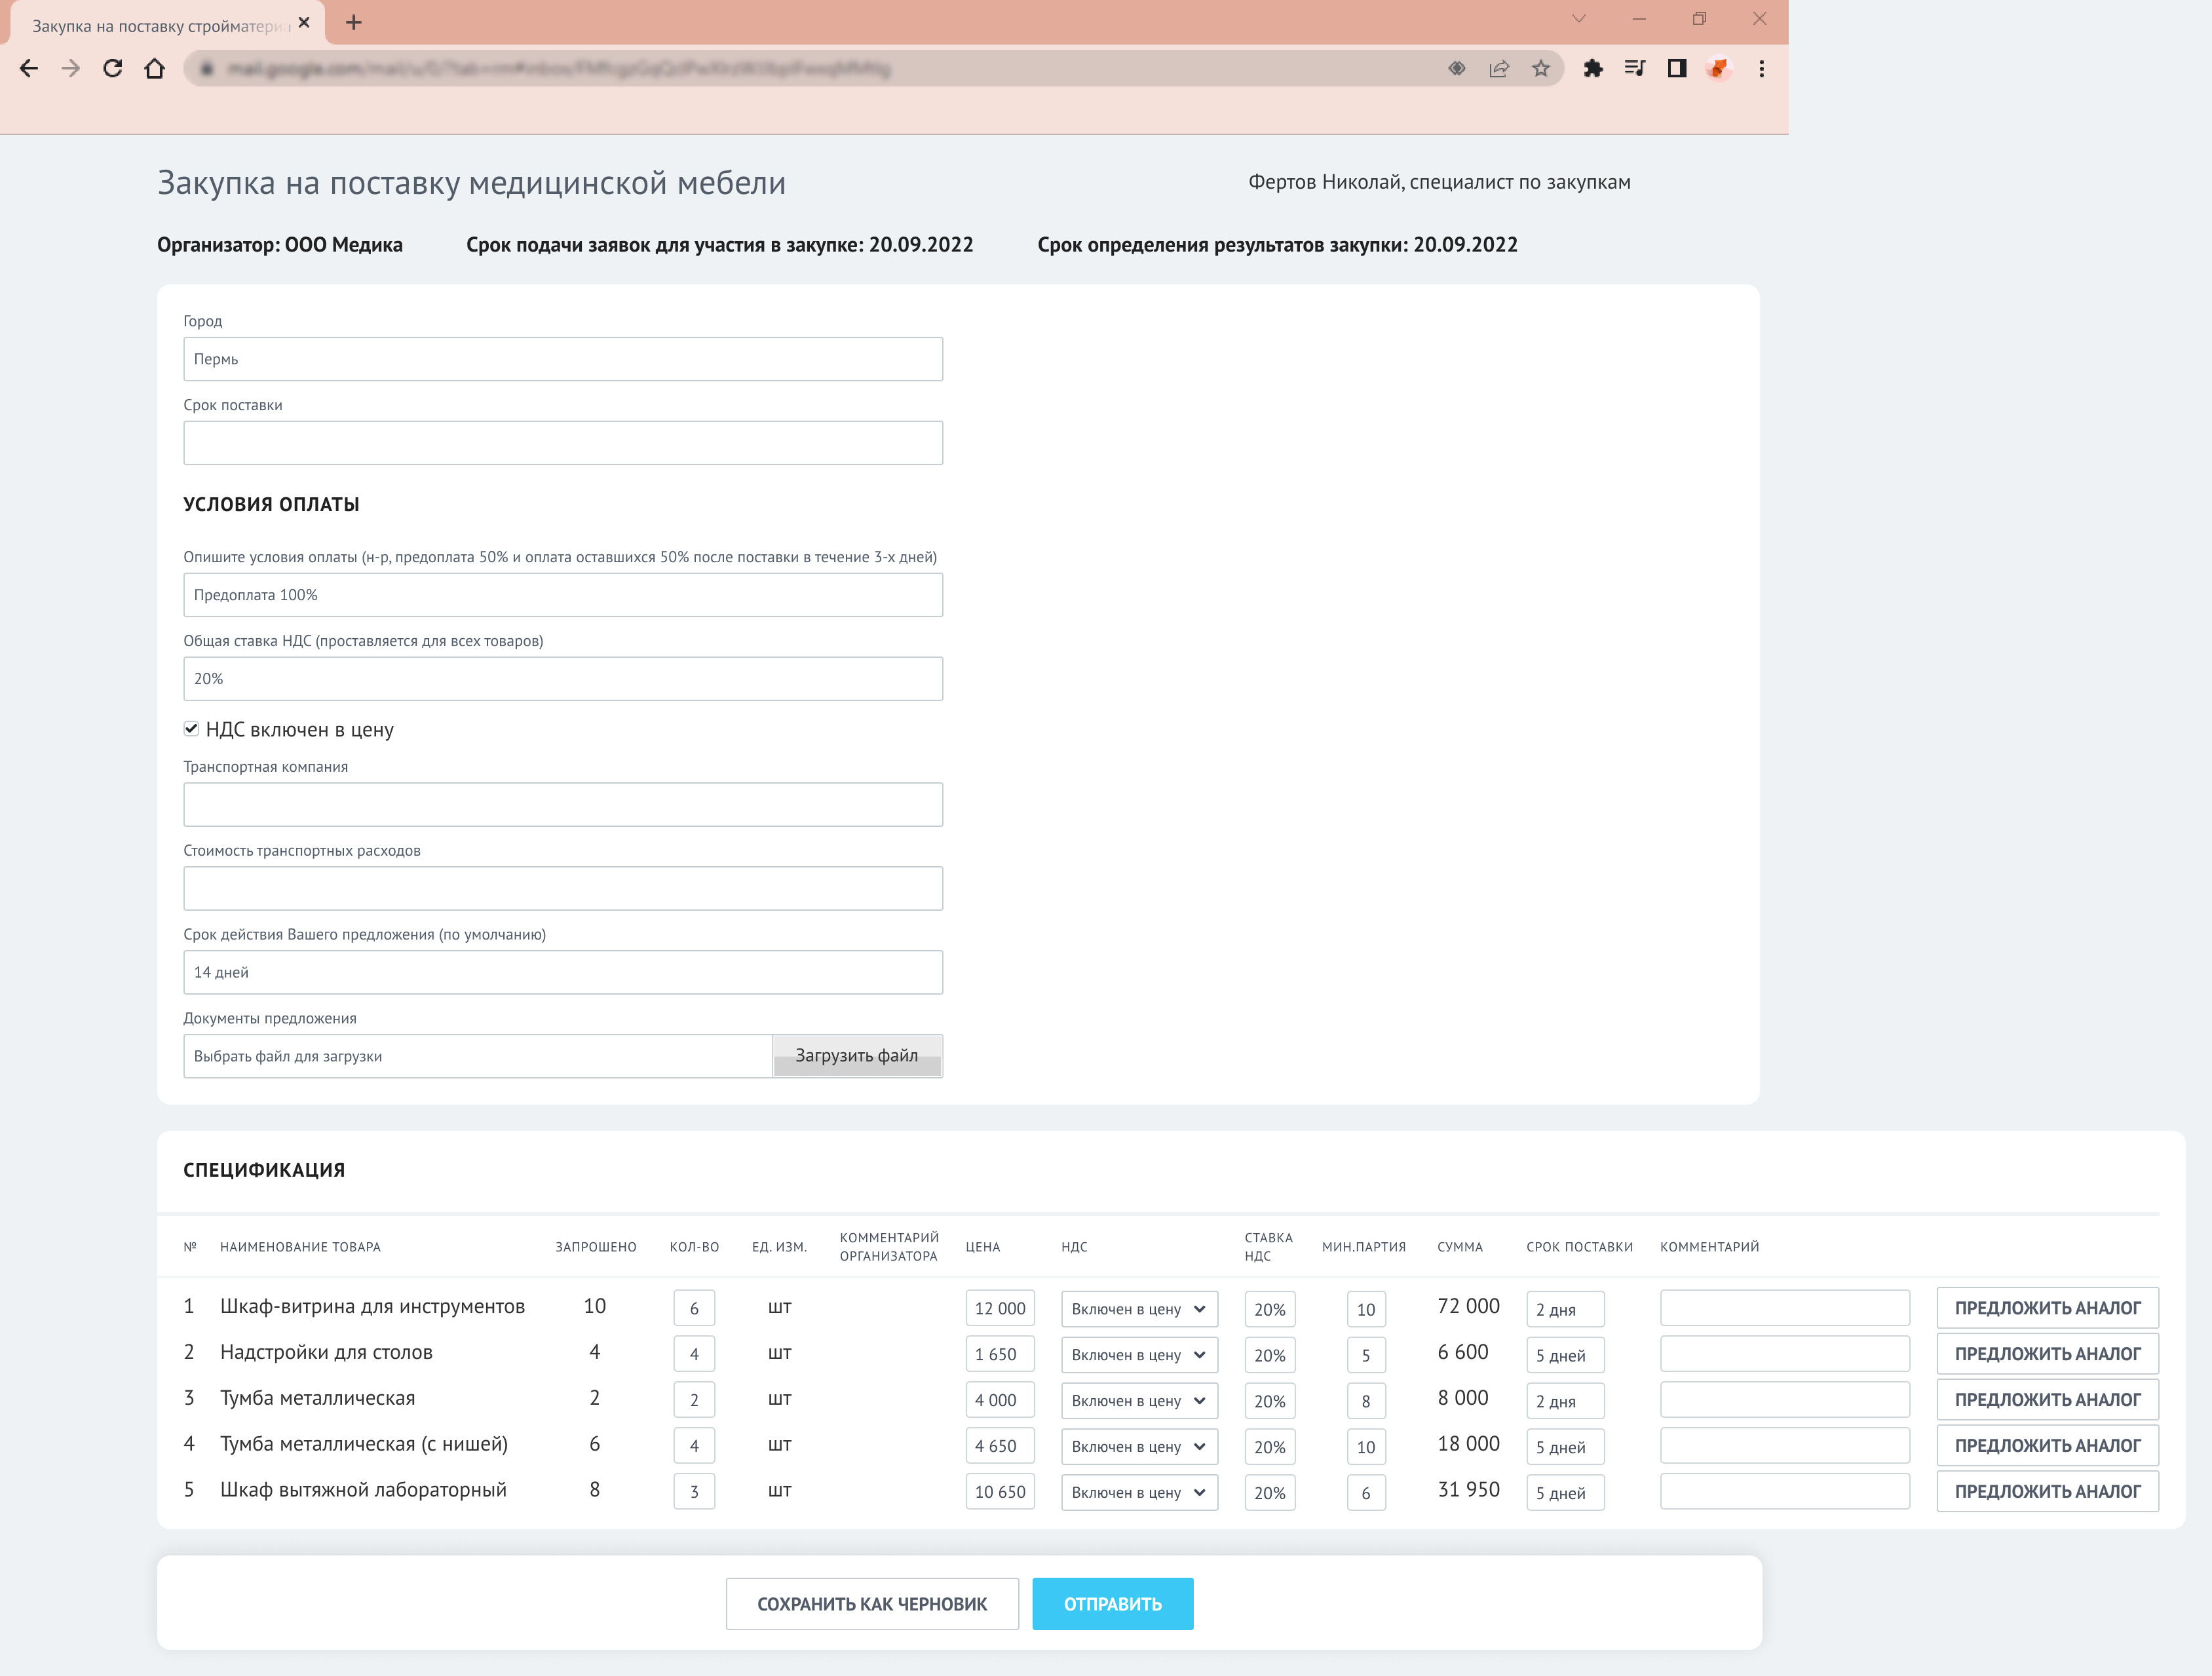Reload the page with refresh icon
Image resolution: width=2212 pixels, height=1676 pixels.
point(112,68)
